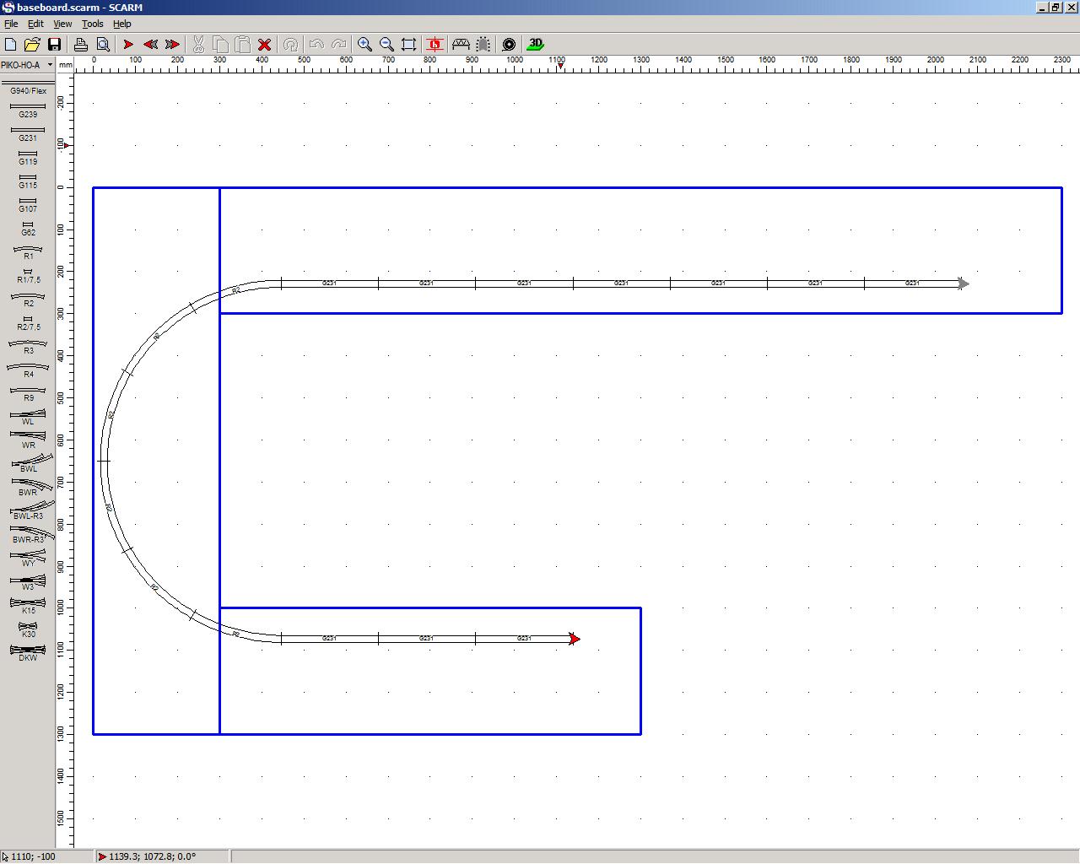Open an existing layout file
The height and width of the screenshot is (864, 1080).
[32, 44]
